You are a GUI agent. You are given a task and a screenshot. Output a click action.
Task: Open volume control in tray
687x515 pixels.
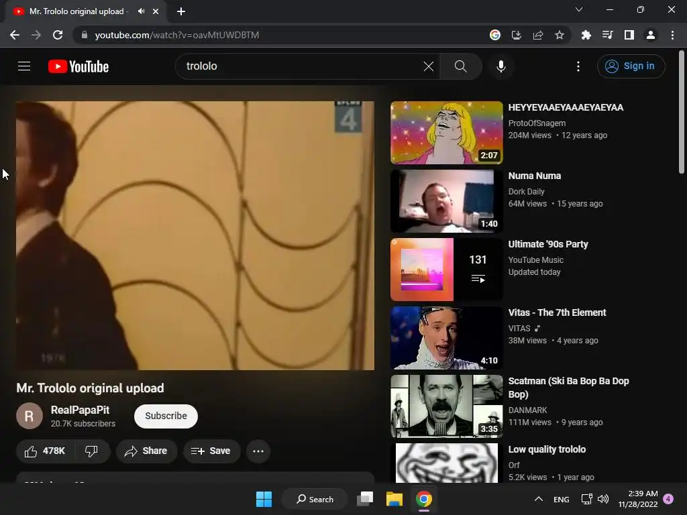(x=603, y=499)
